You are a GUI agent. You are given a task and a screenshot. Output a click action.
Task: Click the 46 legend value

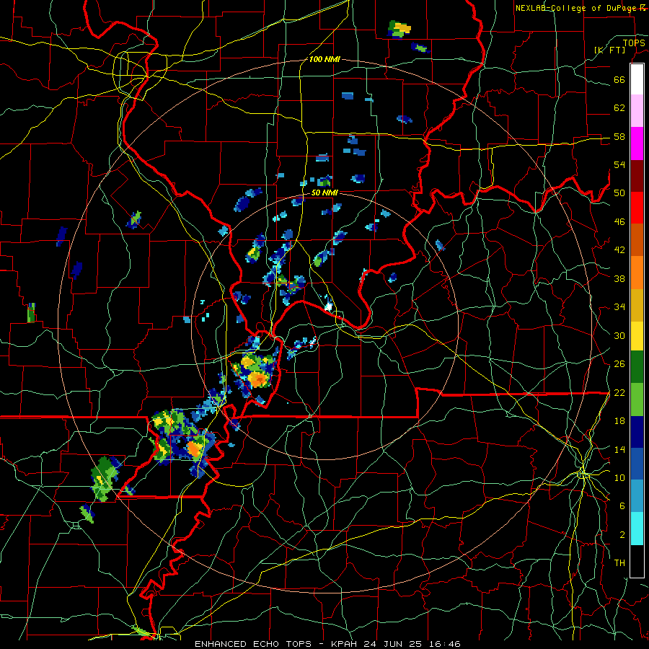tap(619, 222)
